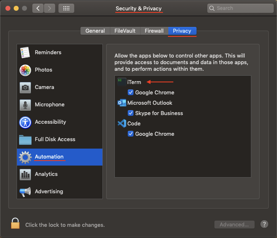Show all preferences with the grid button
Screen dimensions: 277x238
[x=66, y=8]
